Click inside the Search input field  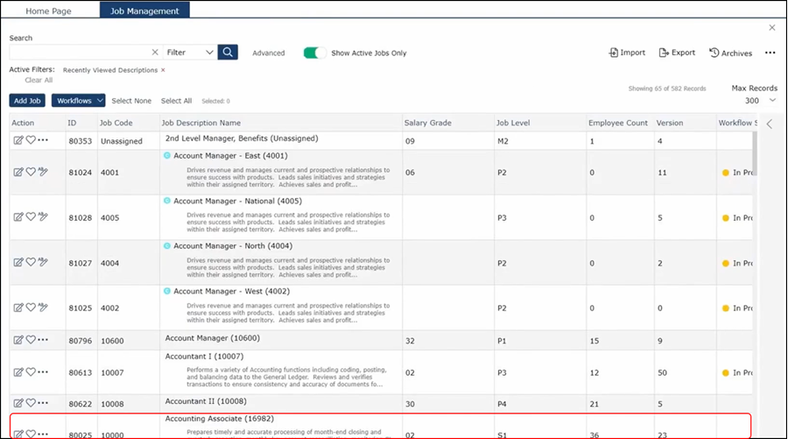pyautogui.click(x=79, y=53)
